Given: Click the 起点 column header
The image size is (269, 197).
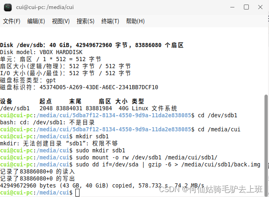Looking at the screenshot, I should coord(46,101).
